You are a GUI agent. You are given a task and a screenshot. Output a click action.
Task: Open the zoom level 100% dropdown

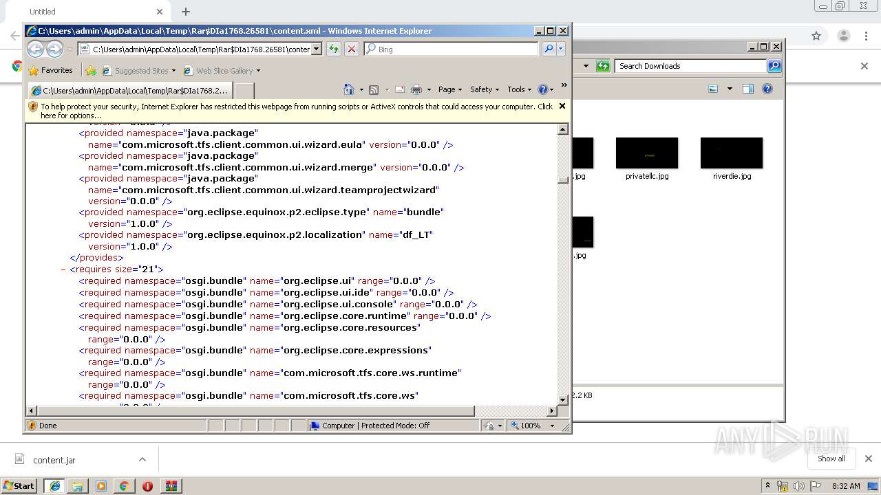[x=552, y=426]
